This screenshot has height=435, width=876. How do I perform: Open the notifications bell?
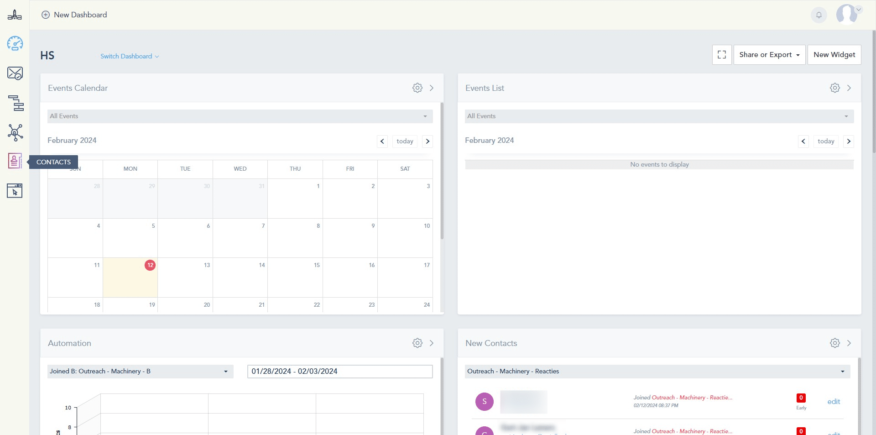coord(819,15)
